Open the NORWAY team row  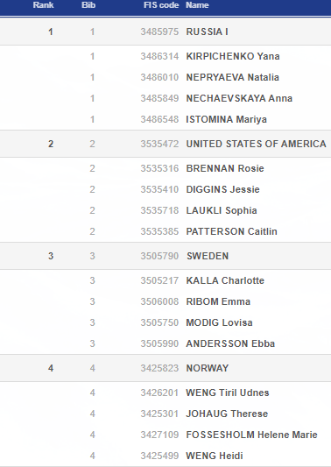point(165,368)
